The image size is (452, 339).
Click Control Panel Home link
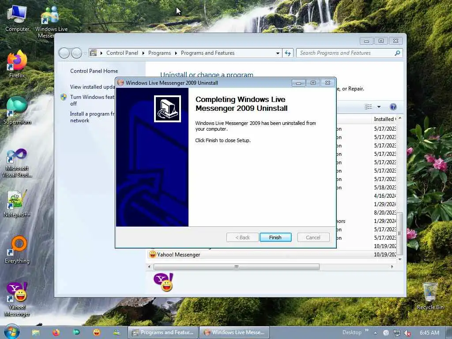(x=94, y=71)
